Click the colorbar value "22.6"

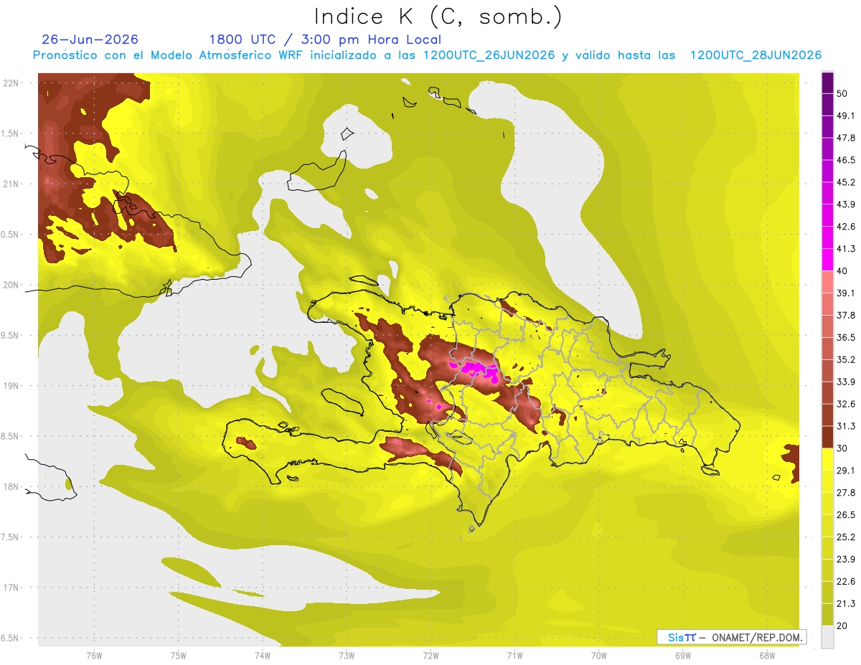846,582
